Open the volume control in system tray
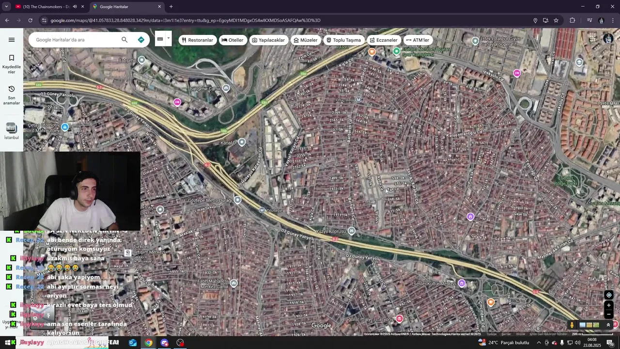The height and width of the screenshot is (349, 620). [577, 343]
